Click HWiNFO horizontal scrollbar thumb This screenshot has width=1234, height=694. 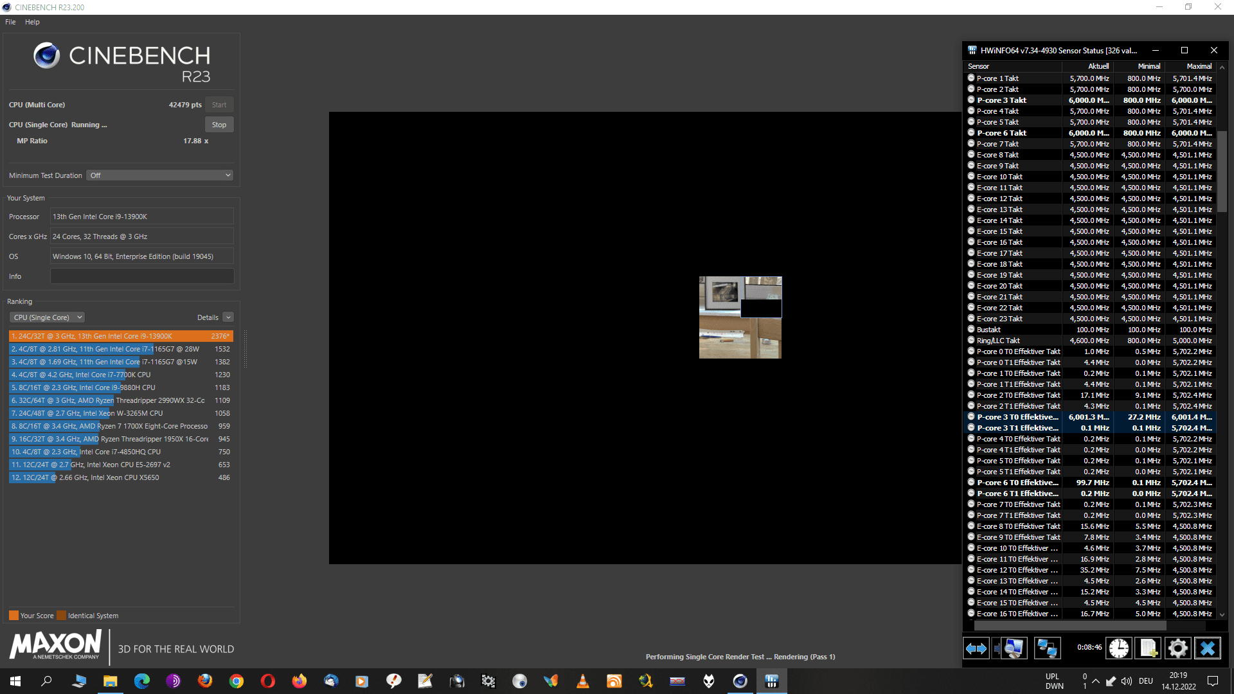pos(1070,625)
